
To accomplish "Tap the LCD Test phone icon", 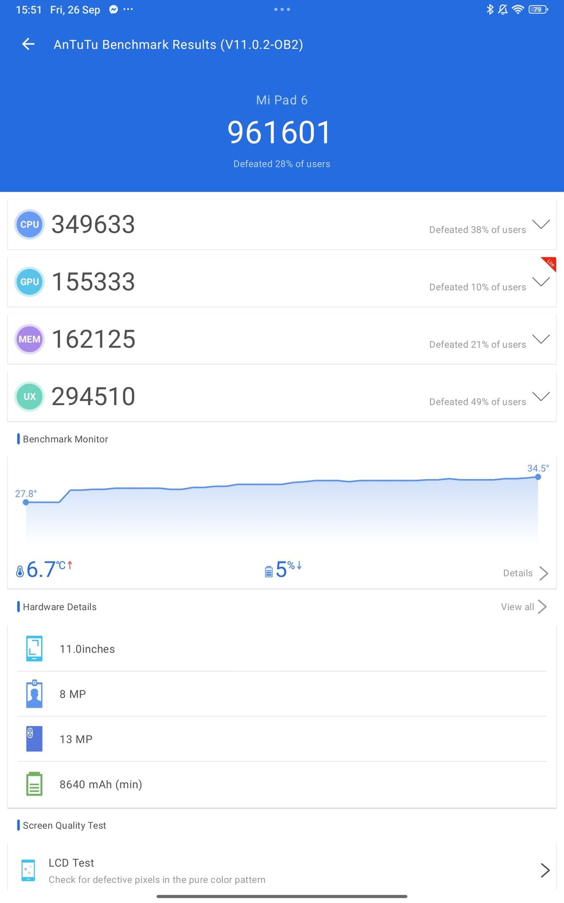I will [29, 870].
